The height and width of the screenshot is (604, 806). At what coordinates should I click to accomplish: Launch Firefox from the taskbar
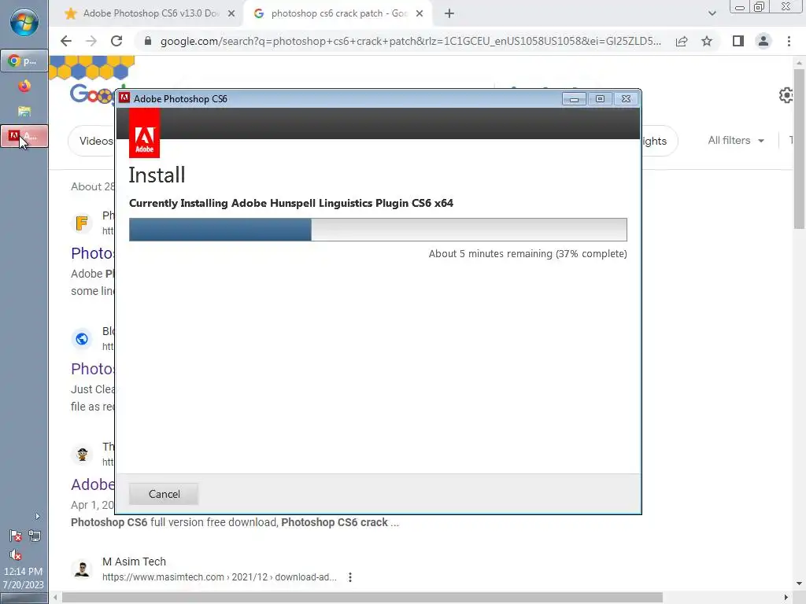click(x=24, y=86)
